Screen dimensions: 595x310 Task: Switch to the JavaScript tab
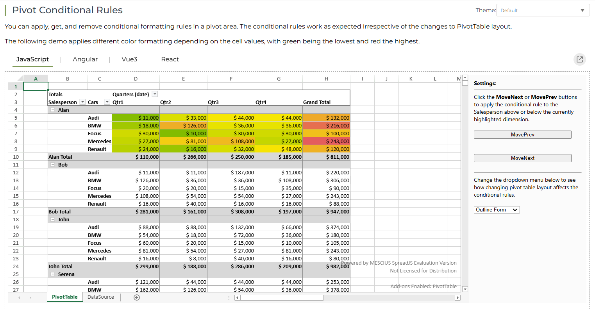coord(32,59)
